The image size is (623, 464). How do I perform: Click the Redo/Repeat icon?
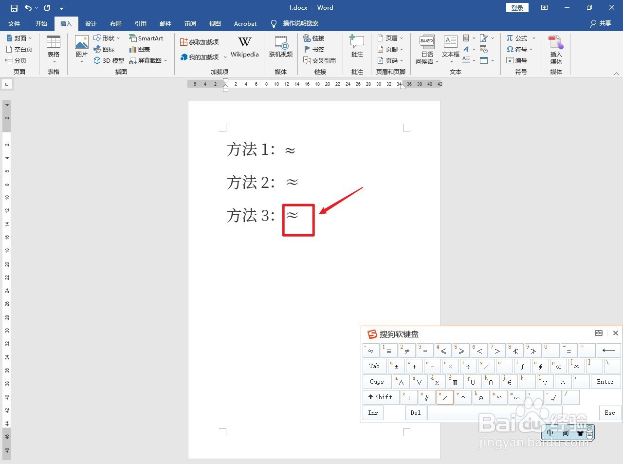coord(47,8)
